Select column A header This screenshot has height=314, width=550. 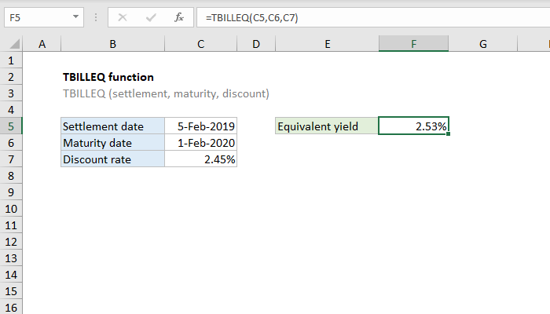coord(42,44)
